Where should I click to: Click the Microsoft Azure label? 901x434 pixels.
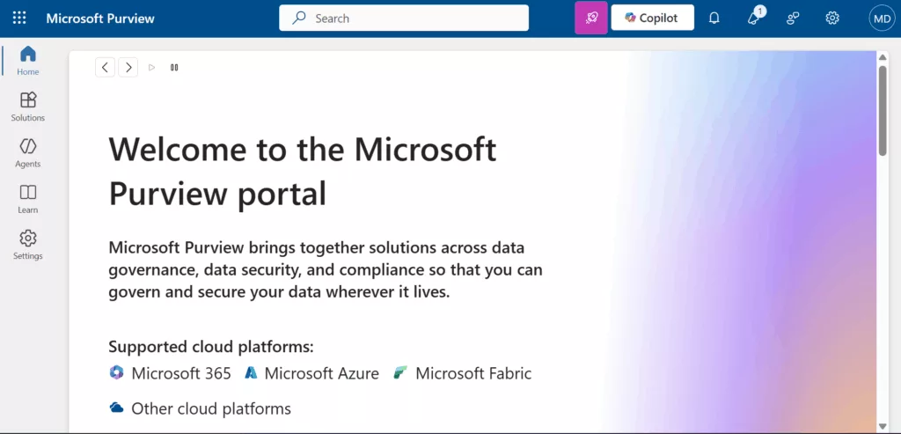pos(322,373)
